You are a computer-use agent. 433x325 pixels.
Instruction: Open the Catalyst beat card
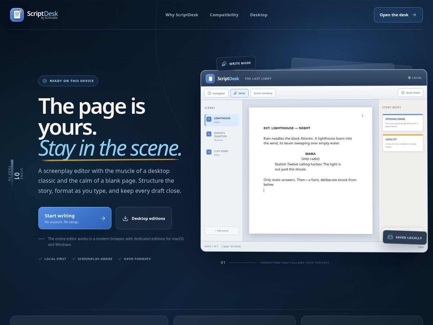click(403, 143)
